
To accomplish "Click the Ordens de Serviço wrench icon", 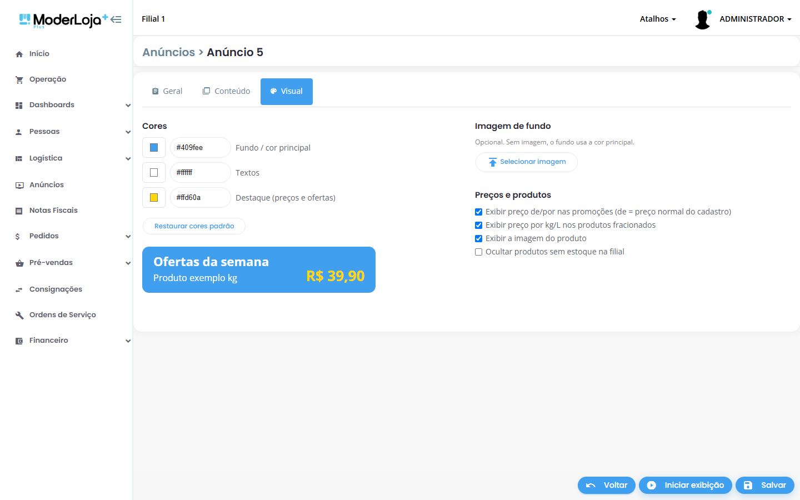I will pyautogui.click(x=19, y=315).
